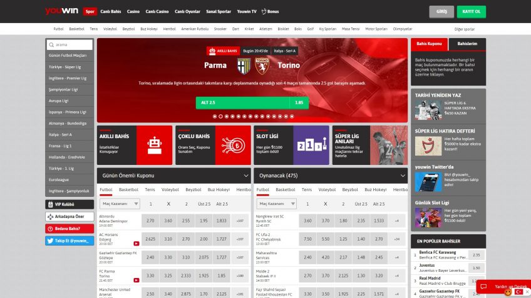The image size is (531, 298).
Task: Open Tarihi Yeniden Yaz promo thumbnail
Action: tap(428, 110)
